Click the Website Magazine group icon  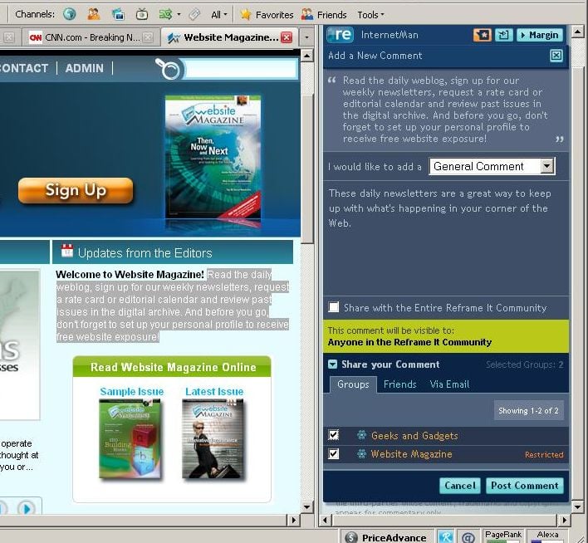[361, 454]
